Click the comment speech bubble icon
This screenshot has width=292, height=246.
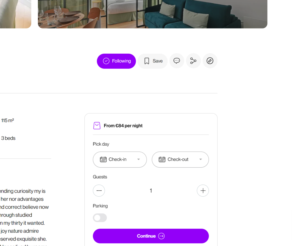tap(177, 61)
